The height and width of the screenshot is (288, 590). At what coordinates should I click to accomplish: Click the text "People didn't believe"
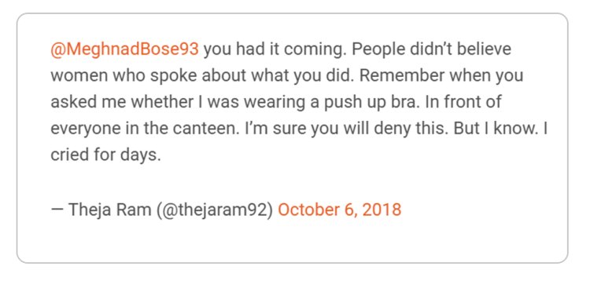(432, 49)
